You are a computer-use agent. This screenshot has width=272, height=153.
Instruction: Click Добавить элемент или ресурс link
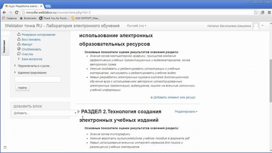(173, 97)
